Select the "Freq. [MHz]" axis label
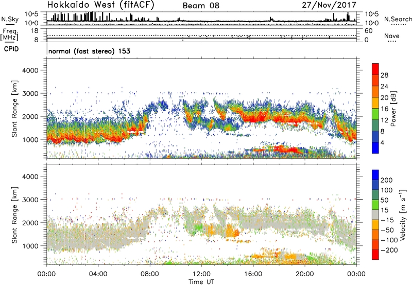 [9, 34]
